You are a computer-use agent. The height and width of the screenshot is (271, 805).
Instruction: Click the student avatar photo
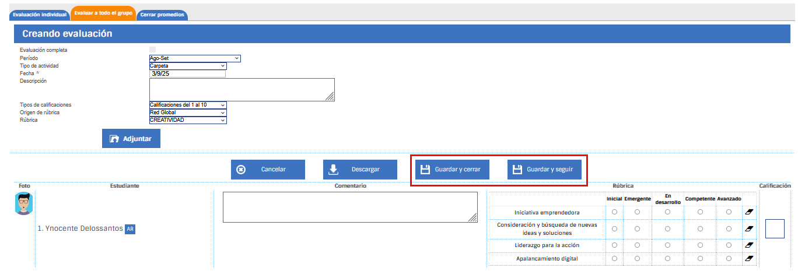coord(24,203)
